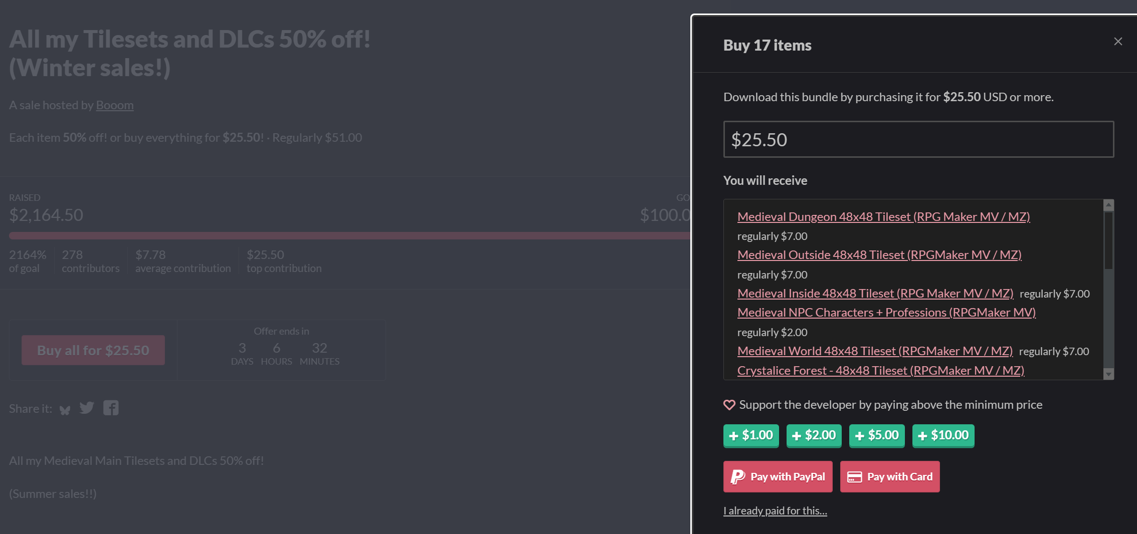This screenshot has height=534, width=1137.
Task: Add $2.00 to the payment
Action: point(814,435)
